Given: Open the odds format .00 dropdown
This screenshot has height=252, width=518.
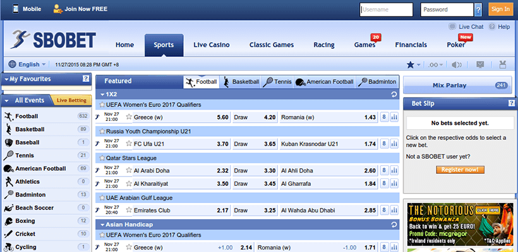Looking at the screenshot, I should (x=434, y=64).
